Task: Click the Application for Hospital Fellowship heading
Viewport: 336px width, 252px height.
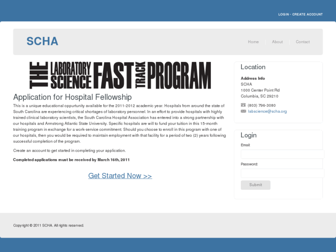Action: (73, 97)
